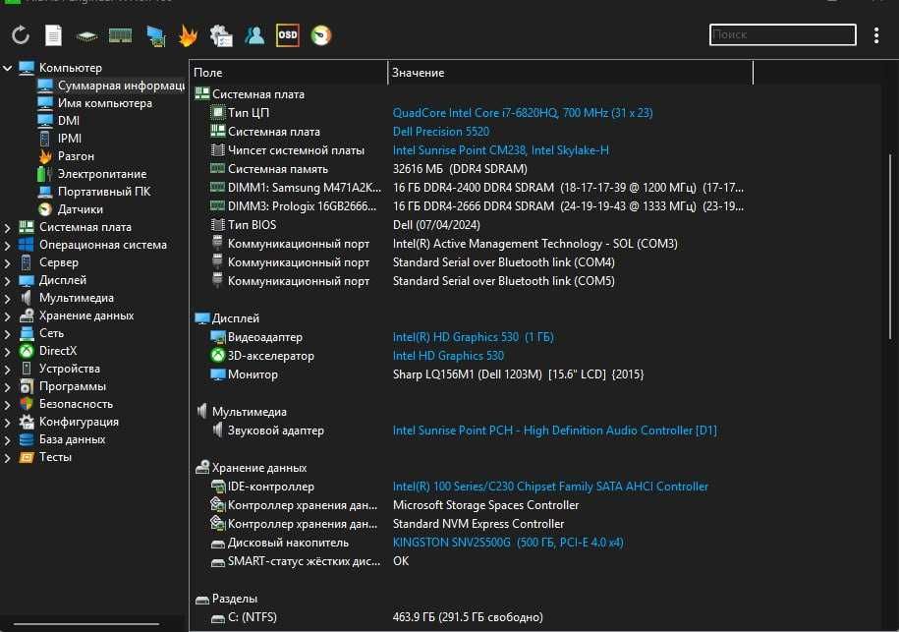Select the Тип ЦП row
Image resolution: width=899 pixels, height=632 pixels.
[471, 113]
